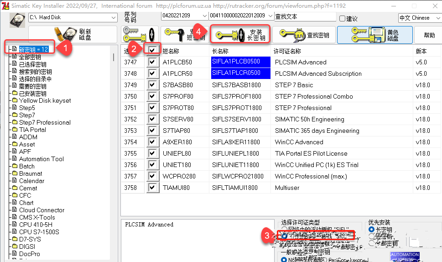442x262 pixels.
Task: Select the Automation Tool tree item
Action: [42, 159]
